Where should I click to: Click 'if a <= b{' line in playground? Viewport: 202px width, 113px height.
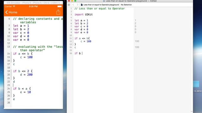(x=82, y=38)
